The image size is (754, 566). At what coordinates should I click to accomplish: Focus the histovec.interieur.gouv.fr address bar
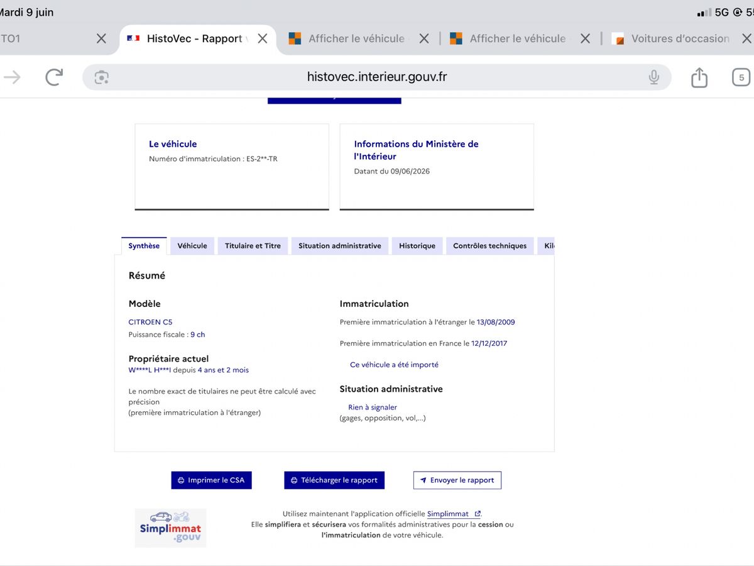(x=377, y=77)
